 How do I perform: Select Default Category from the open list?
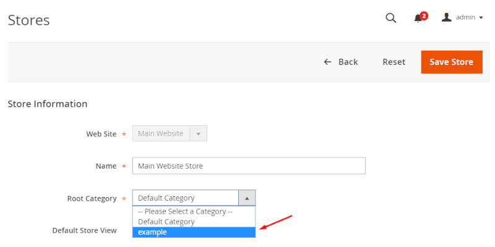pos(166,222)
